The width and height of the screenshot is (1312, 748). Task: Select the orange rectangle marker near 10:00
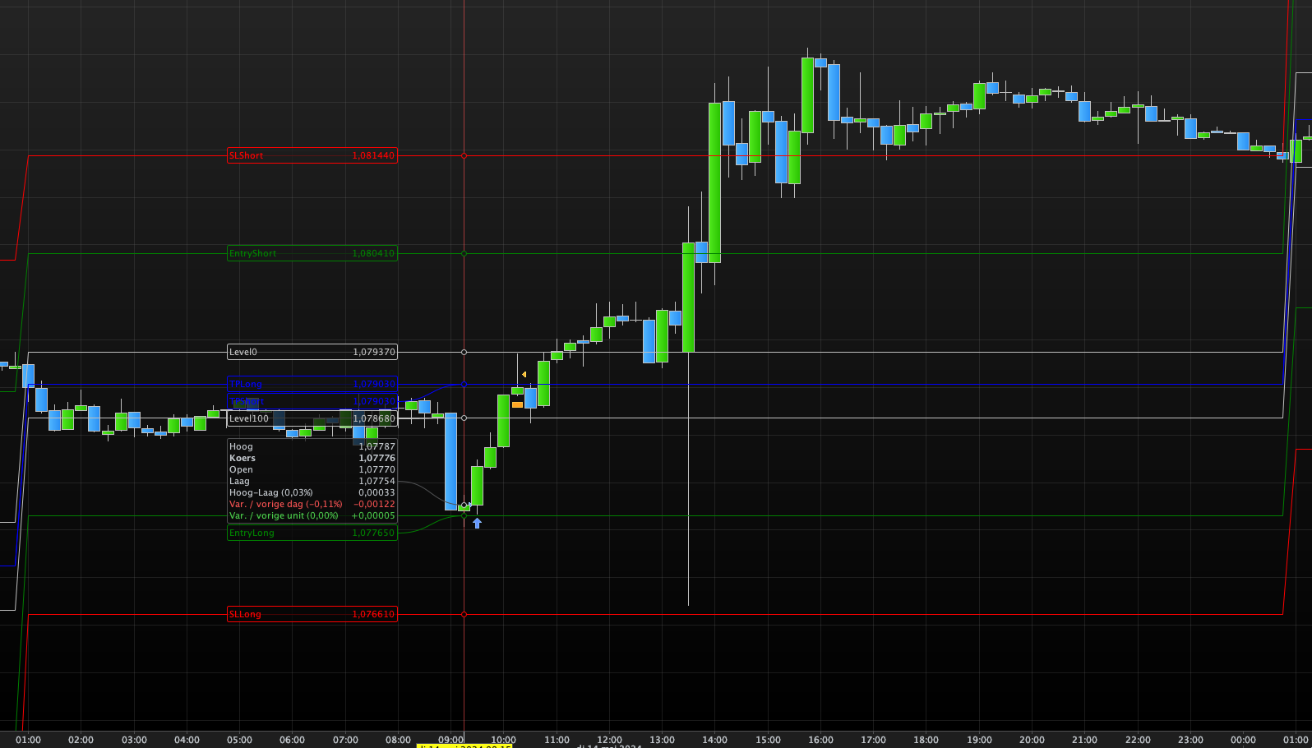tap(517, 404)
